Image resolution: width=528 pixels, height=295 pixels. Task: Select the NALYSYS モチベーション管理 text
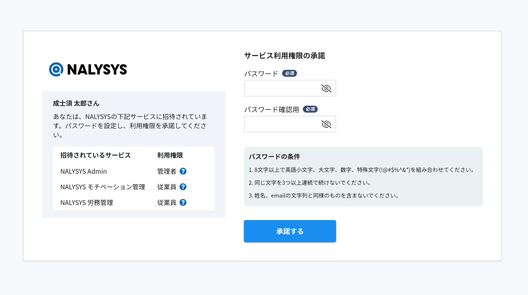click(x=103, y=187)
